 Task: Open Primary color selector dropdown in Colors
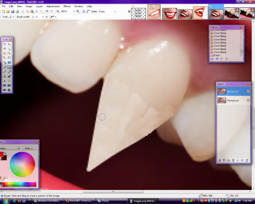10,148
